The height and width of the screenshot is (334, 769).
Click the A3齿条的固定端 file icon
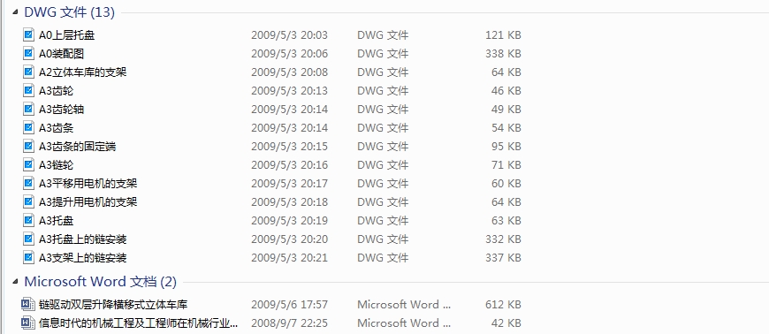point(28,146)
